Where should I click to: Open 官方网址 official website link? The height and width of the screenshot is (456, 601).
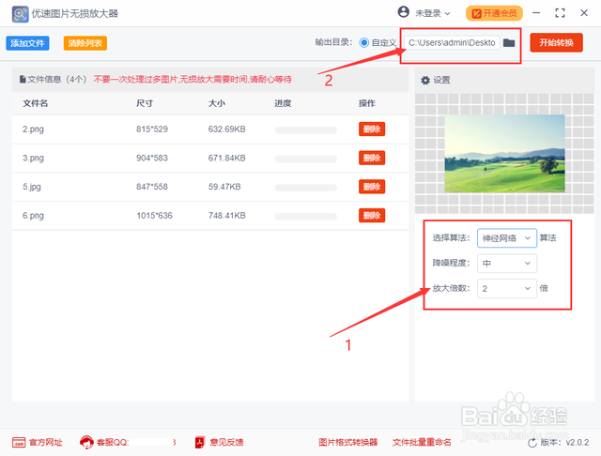(x=46, y=442)
